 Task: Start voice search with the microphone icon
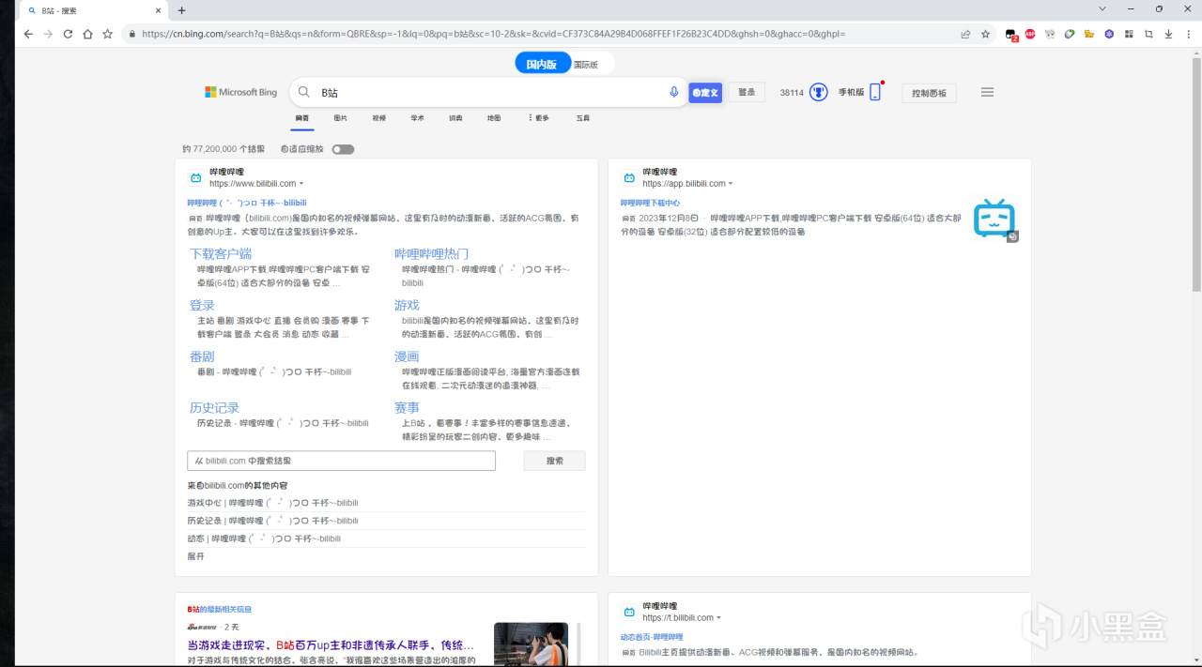(x=673, y=92)
